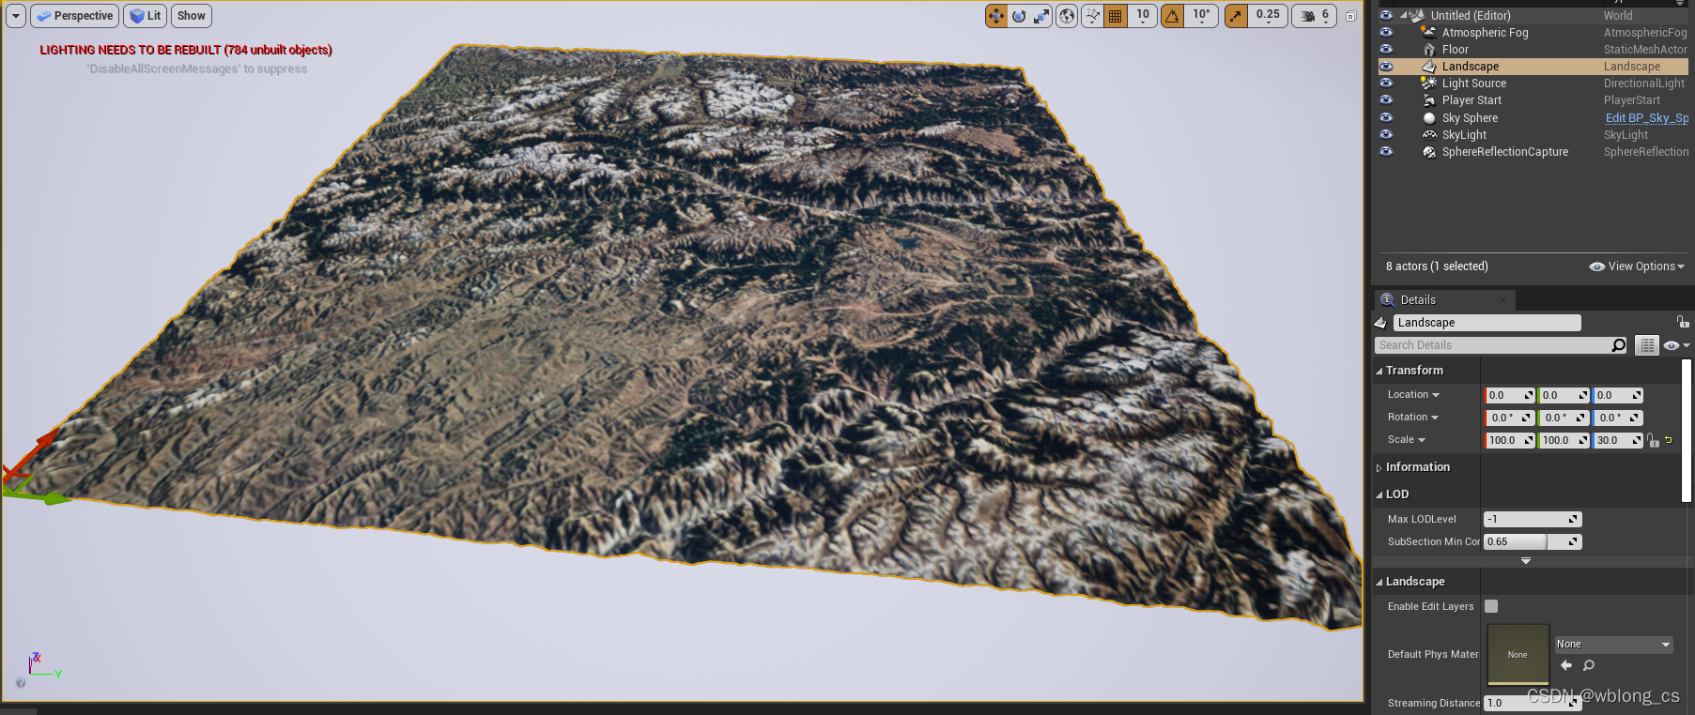The image size is (1695, 715).
Task: Open surface snapping options icon
Action: [1092, 16]
